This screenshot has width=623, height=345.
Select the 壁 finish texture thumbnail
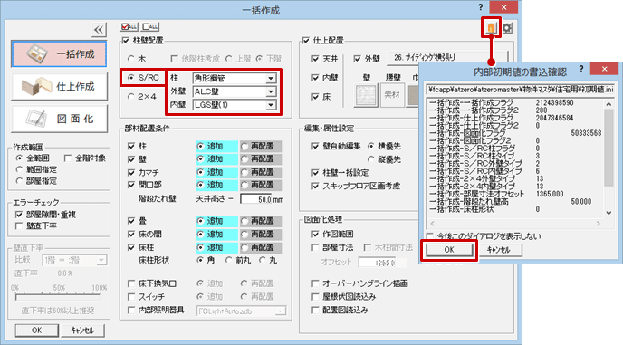pyautogui.click(x=366, y=95)
